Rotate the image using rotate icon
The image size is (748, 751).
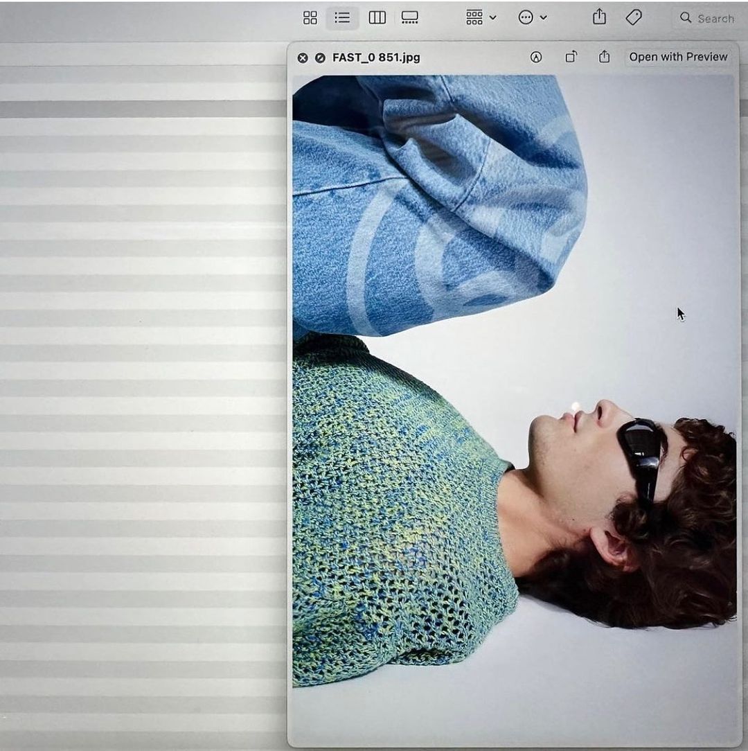[571, 58]
